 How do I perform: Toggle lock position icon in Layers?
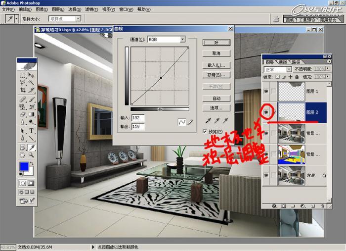click(x=291, y=77)
